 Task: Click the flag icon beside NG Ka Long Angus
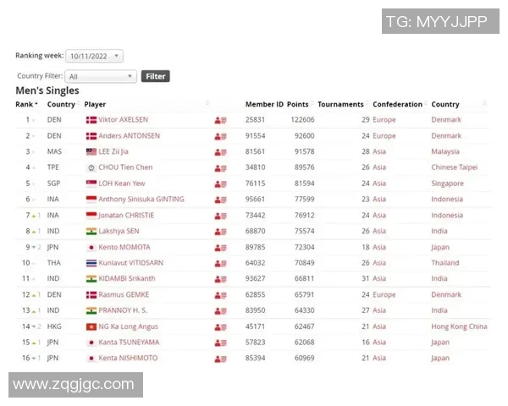coord(91,326)
